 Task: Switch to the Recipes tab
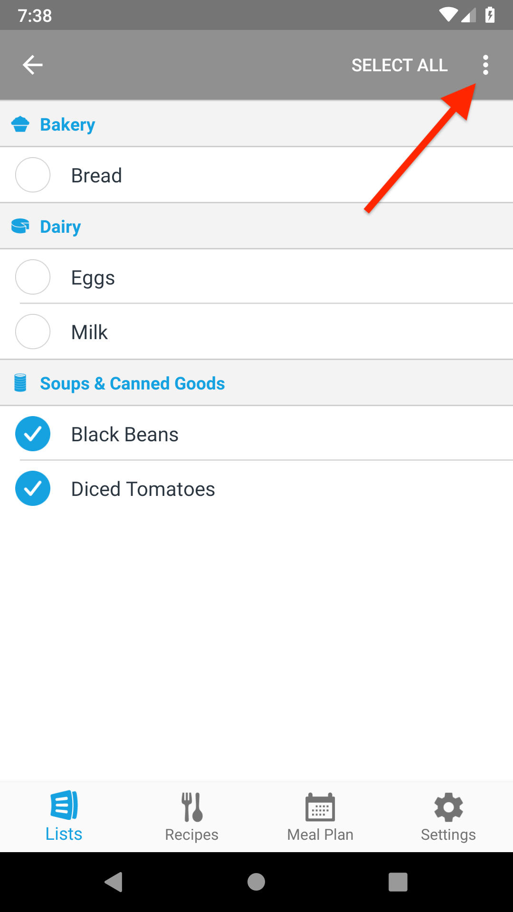coord(192,816)
